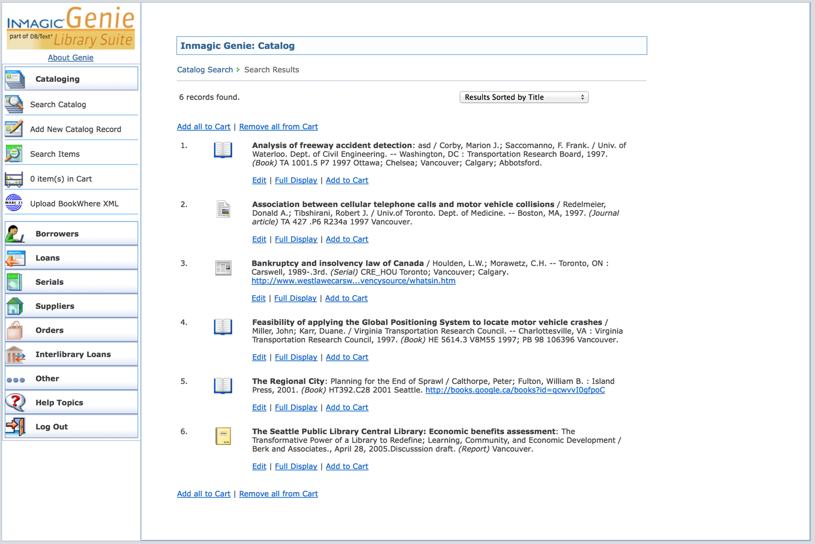
Task: Click the bottom Add all to Cart link
Action: pos(204,494)
